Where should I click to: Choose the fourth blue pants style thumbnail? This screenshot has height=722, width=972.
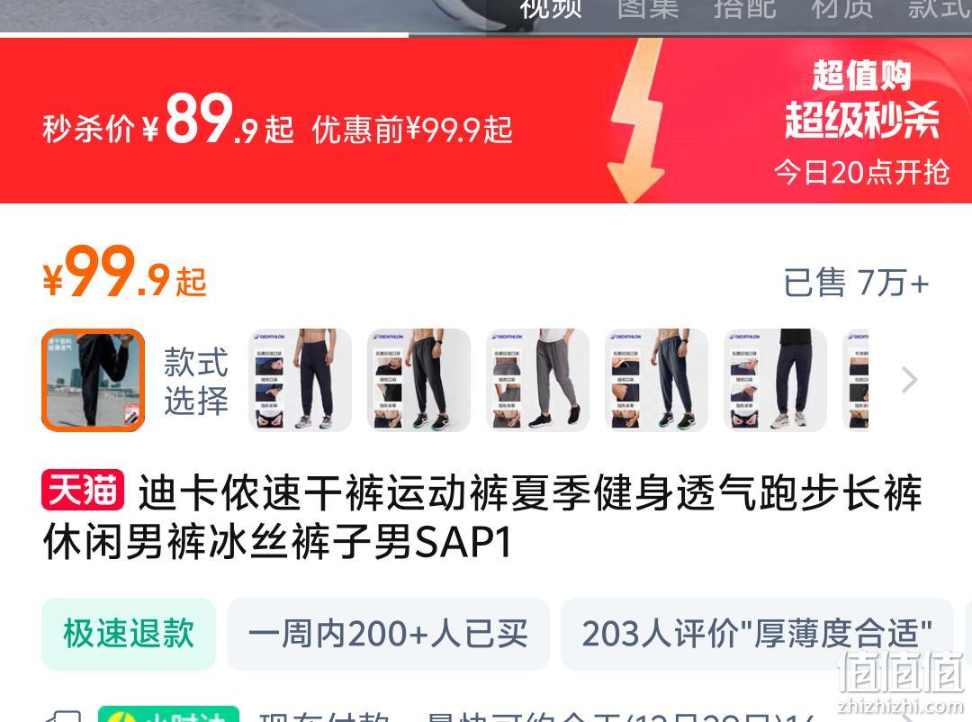(656, 380)
